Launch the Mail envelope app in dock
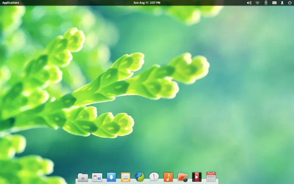This screenshot has height=184, width=294. 126,177
